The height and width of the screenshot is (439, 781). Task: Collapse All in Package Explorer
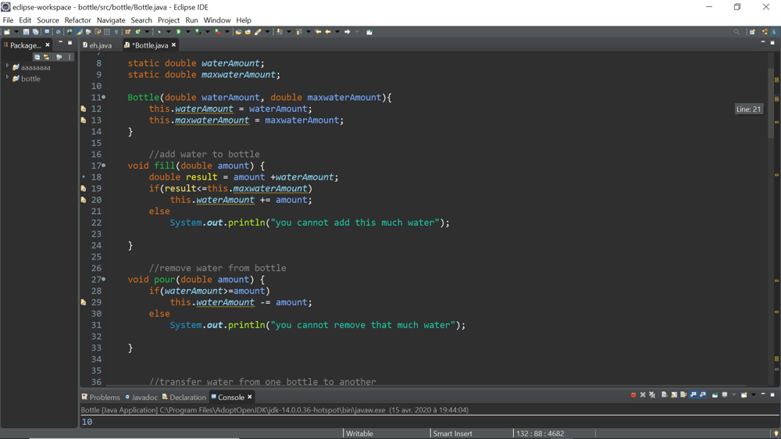pos(37,57)
